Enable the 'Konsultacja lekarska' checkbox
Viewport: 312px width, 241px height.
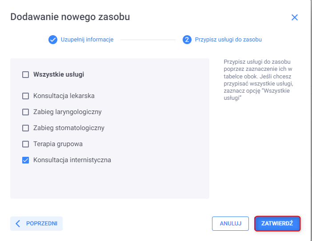coord(26,96)
